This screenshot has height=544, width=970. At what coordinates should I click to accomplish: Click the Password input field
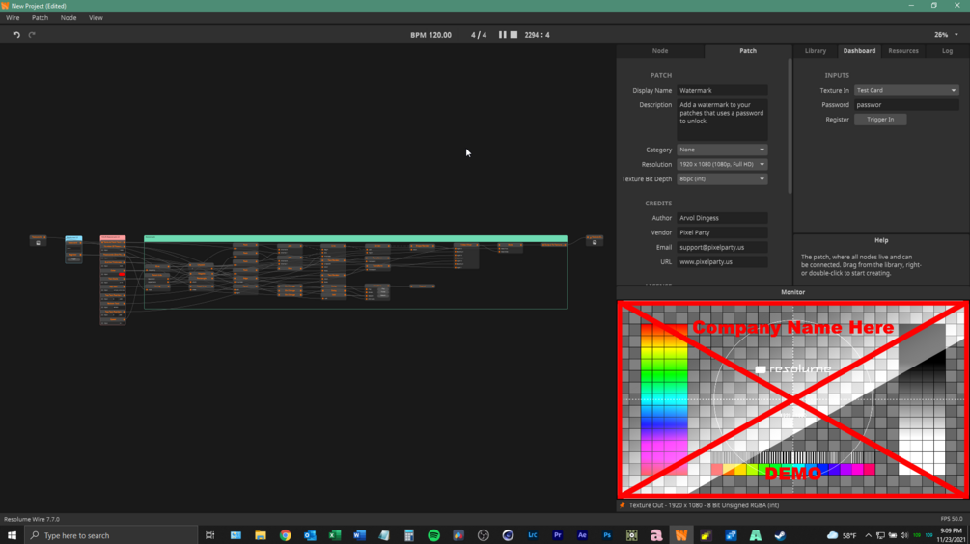tap(906, 105)
